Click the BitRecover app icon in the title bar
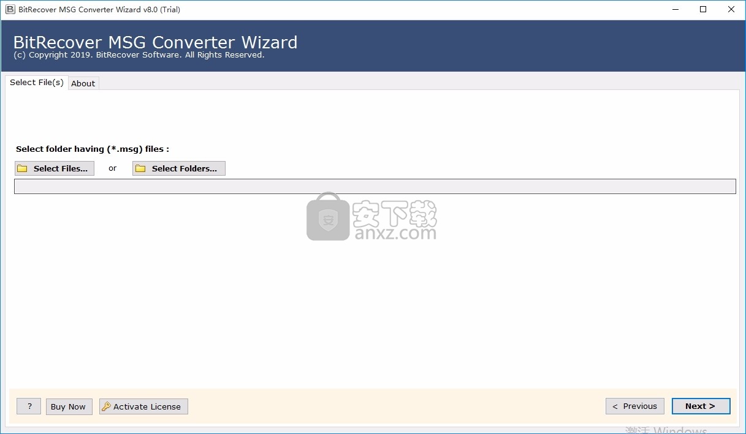The height and width of the screenshot is (434, 746). (10, 9)
